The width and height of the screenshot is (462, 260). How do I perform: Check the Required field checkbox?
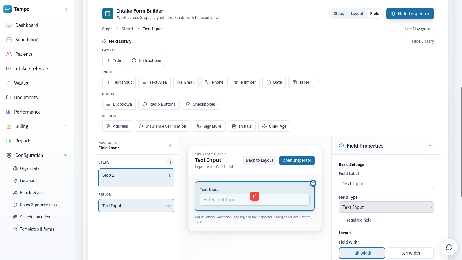(x=341, y=220)
